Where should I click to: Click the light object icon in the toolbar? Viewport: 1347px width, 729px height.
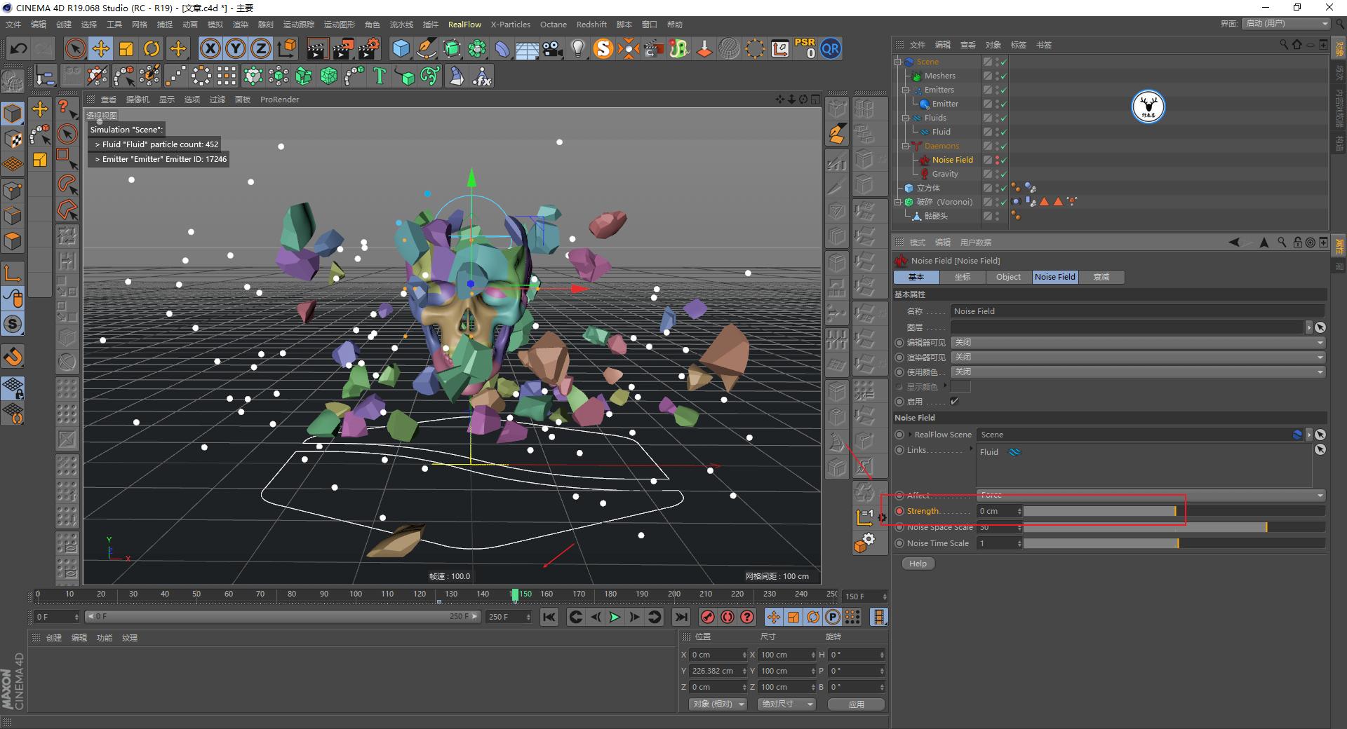coord(577,48)
